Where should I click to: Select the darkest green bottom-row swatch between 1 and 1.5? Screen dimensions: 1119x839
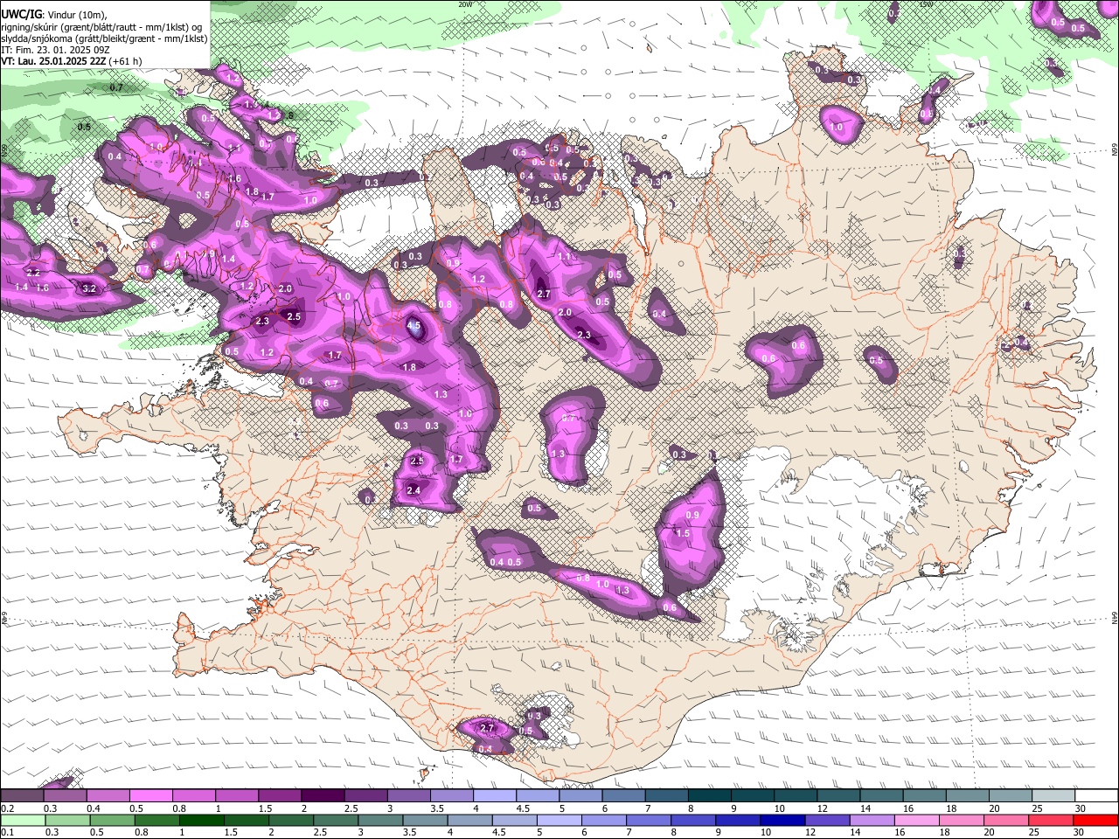click(202, 820)
